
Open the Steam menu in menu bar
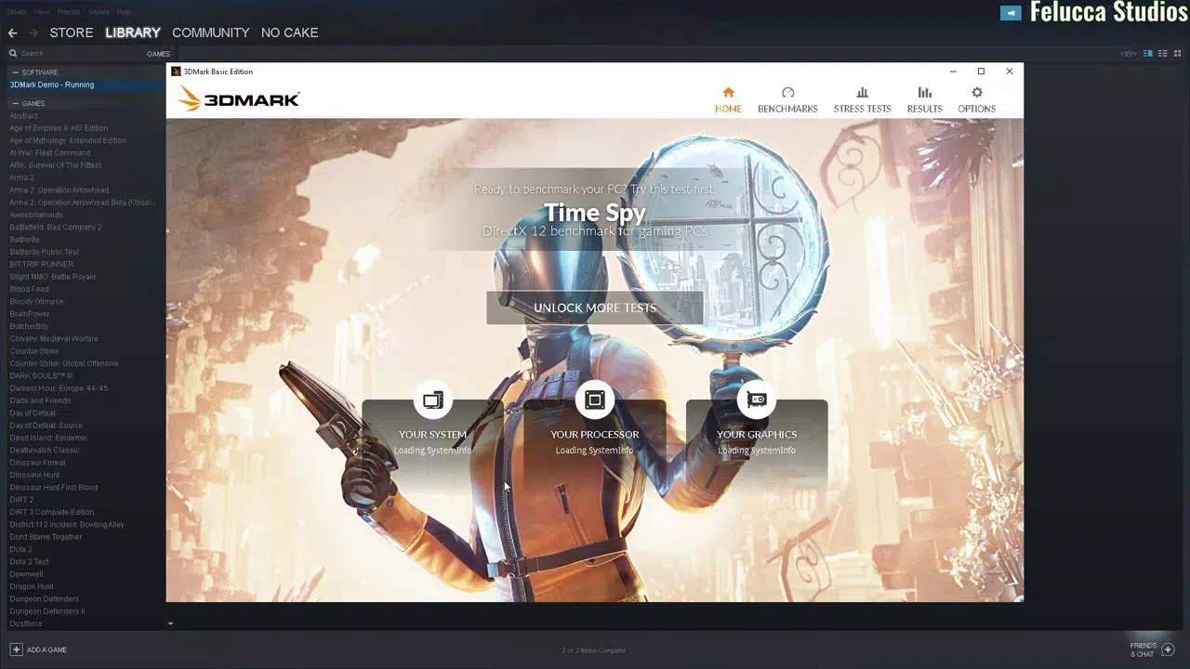17,12
